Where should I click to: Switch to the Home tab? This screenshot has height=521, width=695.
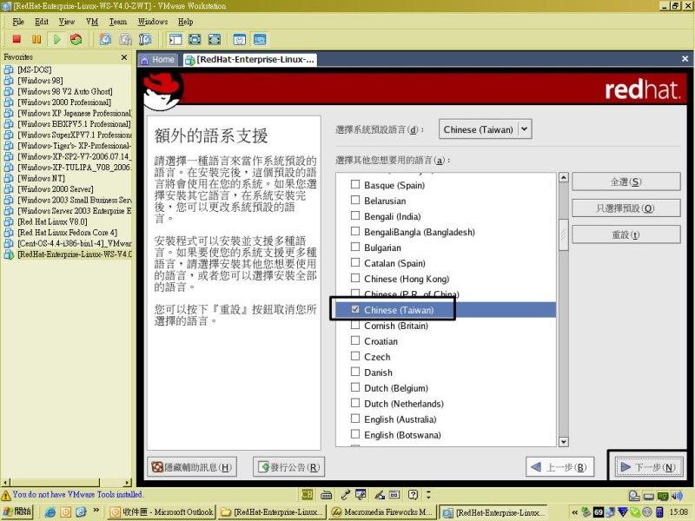(158, 60)
